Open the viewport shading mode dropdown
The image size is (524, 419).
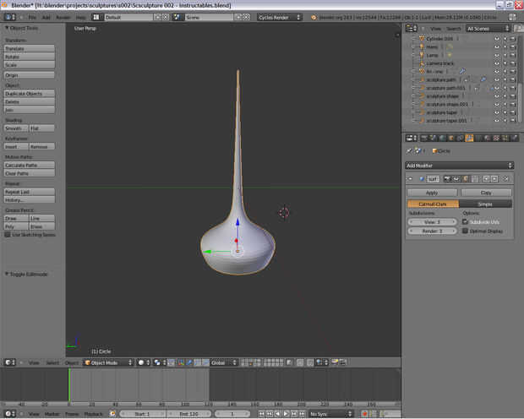point(144,362)
